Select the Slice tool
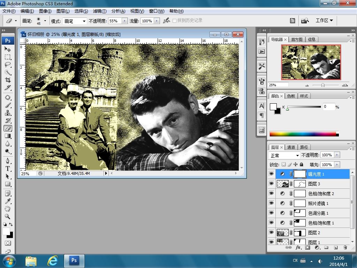The image size is (357, 268). 8,88
